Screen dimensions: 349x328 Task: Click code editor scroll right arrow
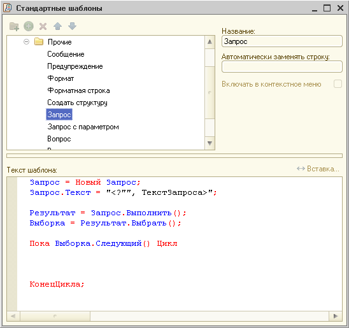click(336, 316)
